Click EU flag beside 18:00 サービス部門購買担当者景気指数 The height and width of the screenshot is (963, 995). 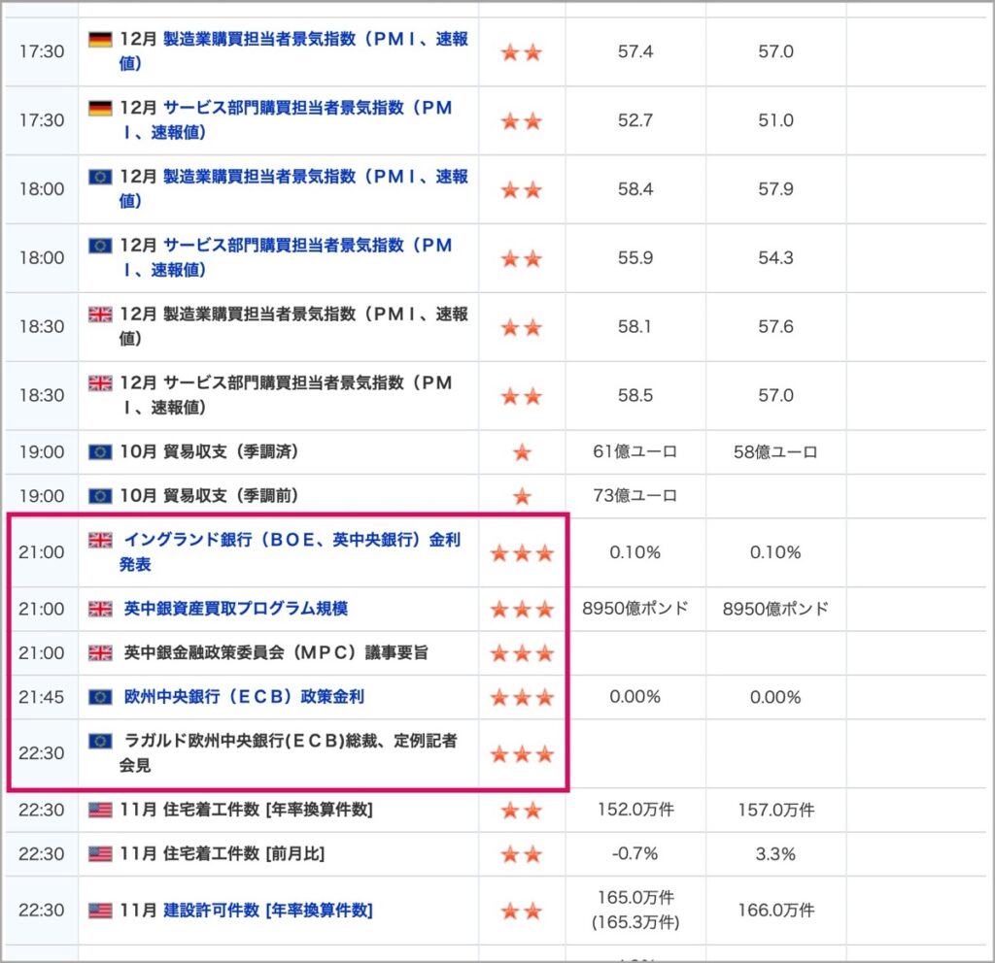point(100,246)
